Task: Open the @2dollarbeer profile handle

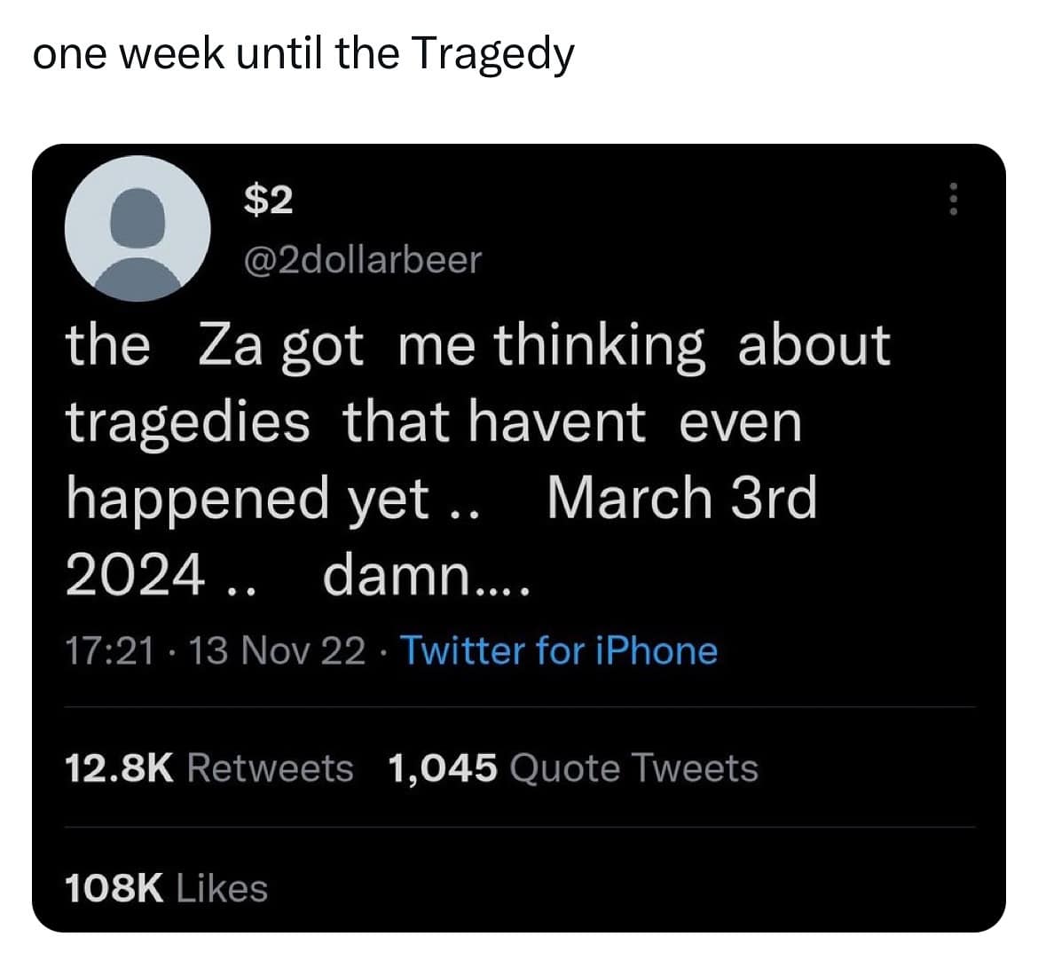Action: 362,260
